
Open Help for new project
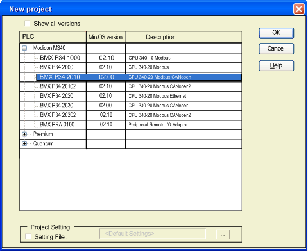click(x=276, y=66)
